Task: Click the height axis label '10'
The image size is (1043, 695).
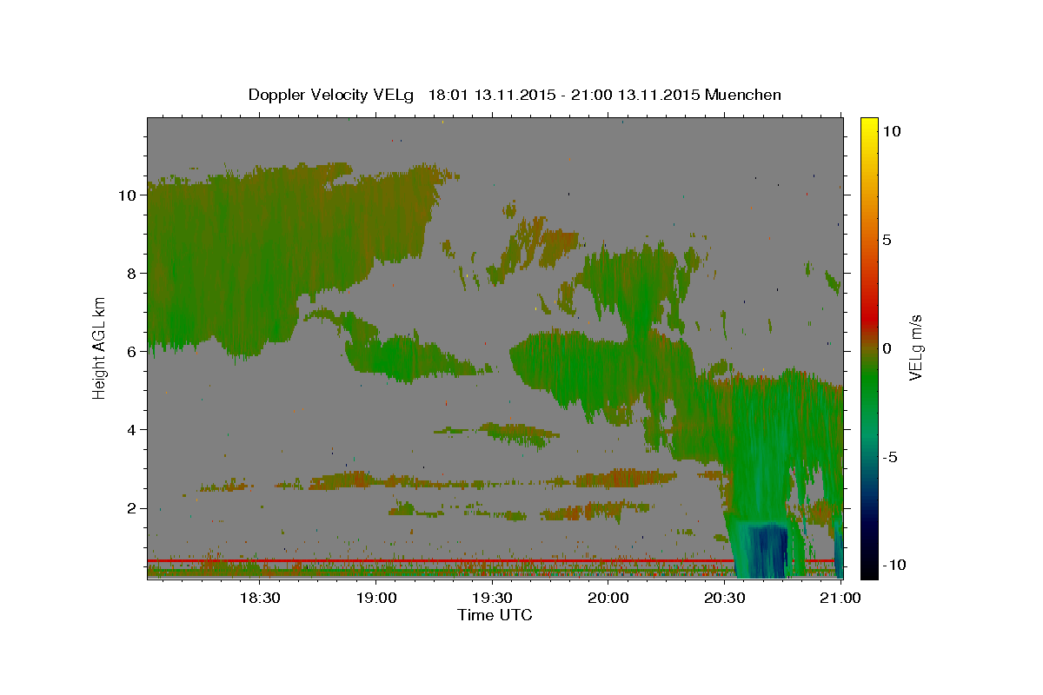Action: (x=127, y=195)
